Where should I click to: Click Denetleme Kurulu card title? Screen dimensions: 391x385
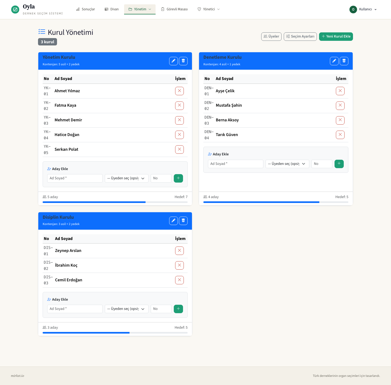[x=222, y=57]
